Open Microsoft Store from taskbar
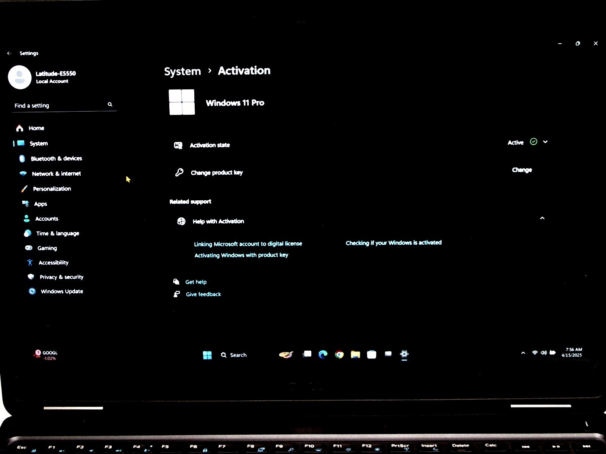Viewport: 606px width, 454px height. 372,354
